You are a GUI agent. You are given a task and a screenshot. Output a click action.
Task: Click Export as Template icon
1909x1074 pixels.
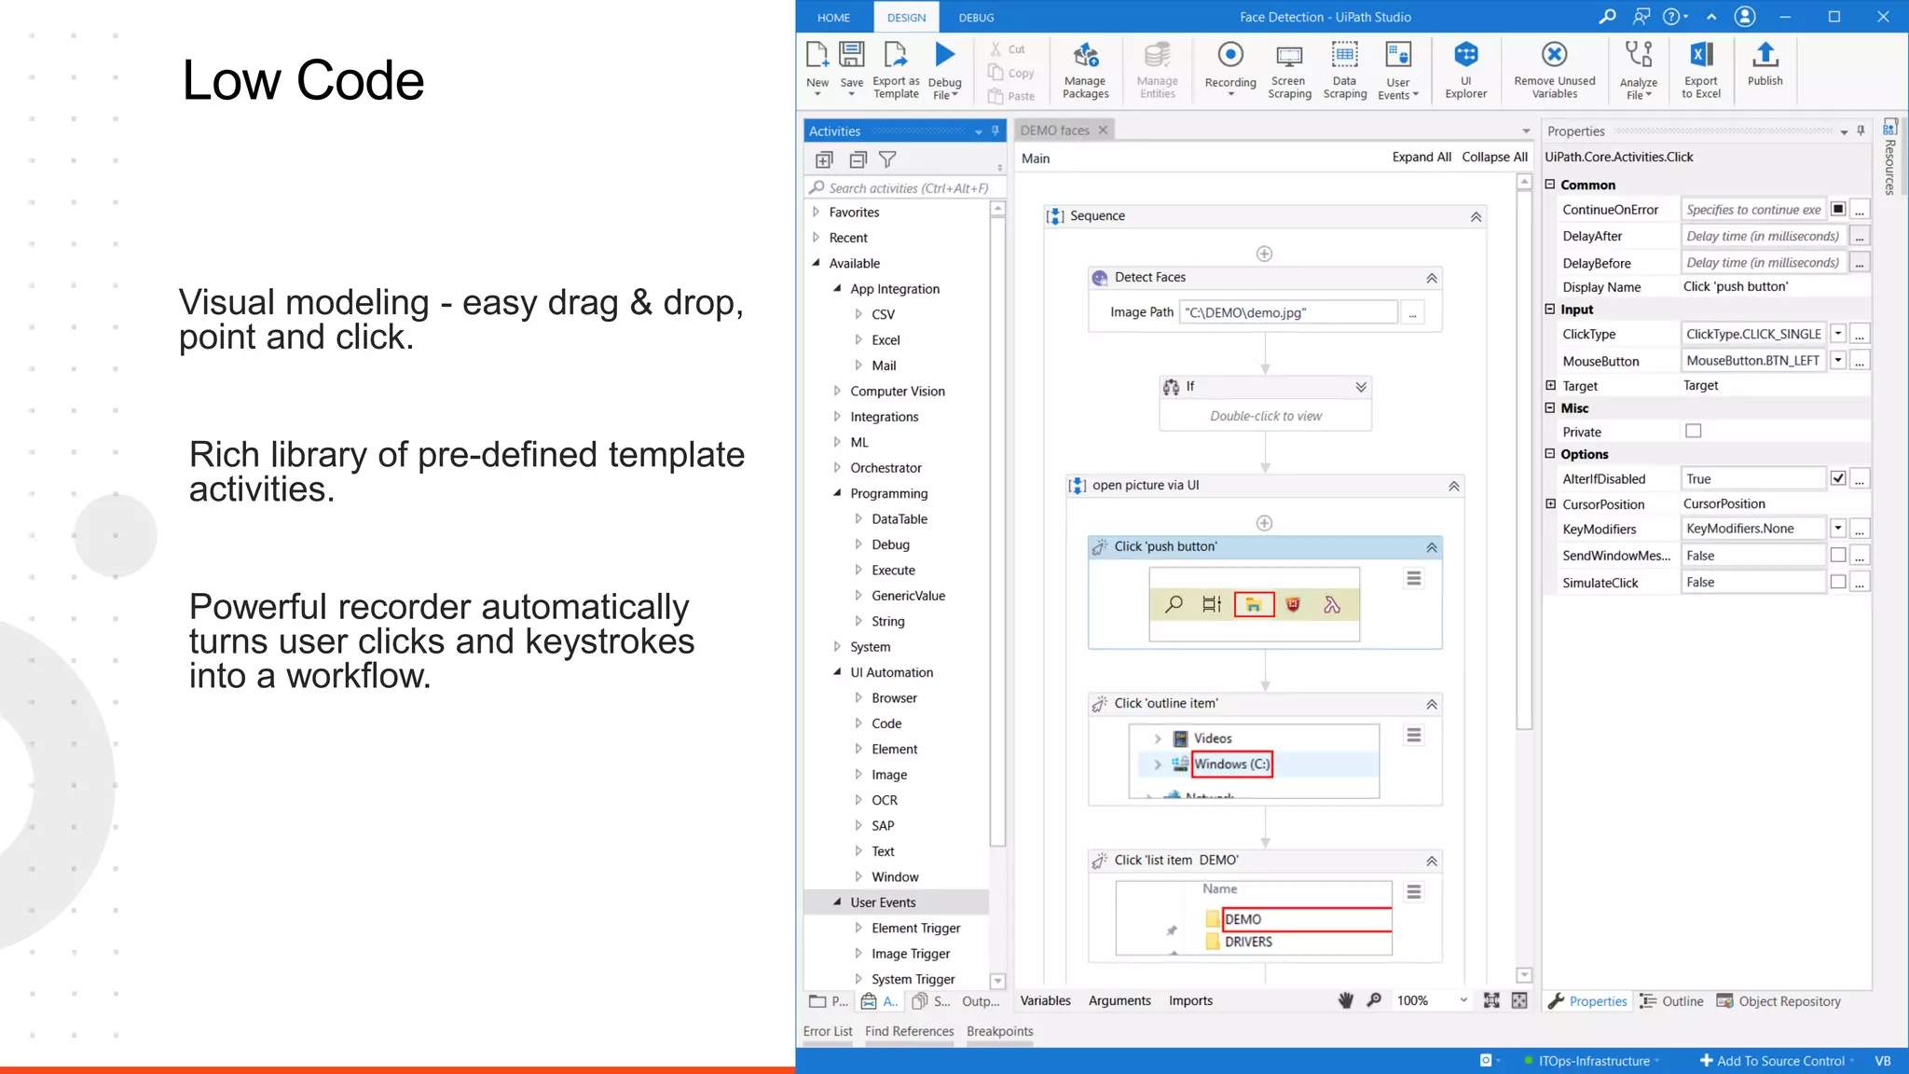click(x=896, y=56)
